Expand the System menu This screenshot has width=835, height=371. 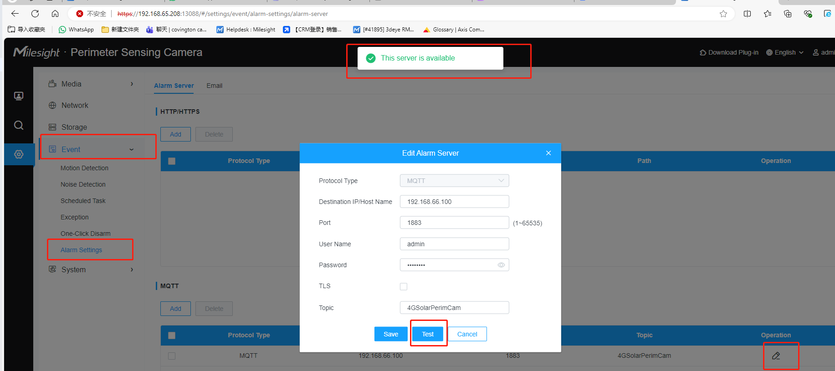91,269
